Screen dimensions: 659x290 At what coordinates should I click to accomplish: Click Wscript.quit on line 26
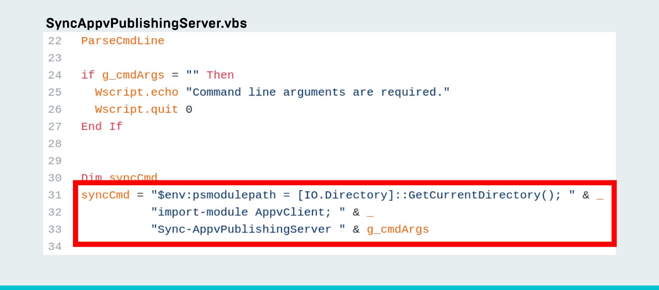pyautogui.click(x=136, y=110)
